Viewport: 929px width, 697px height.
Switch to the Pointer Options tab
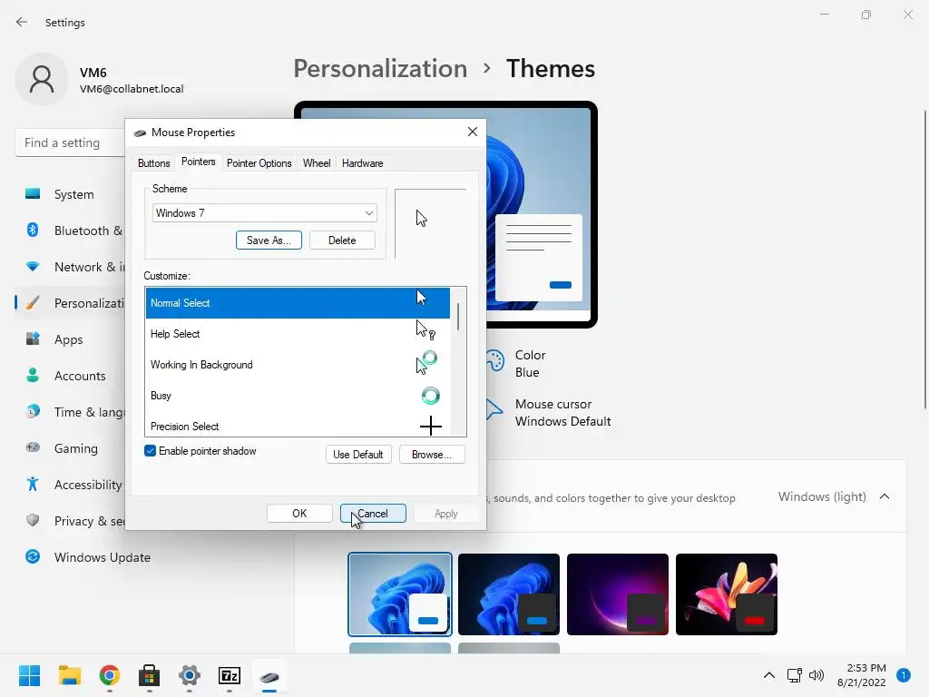(259, 163)
